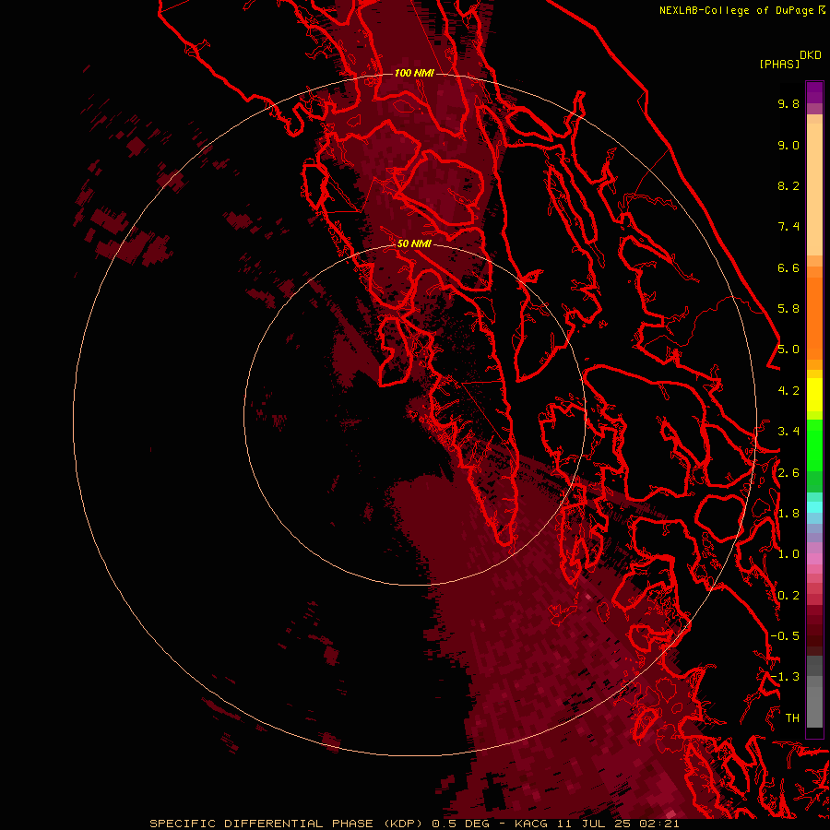Click the cyan segment of the color bar
The height and width of the screenshot is (830, 830).
click(x=814, y=506)
